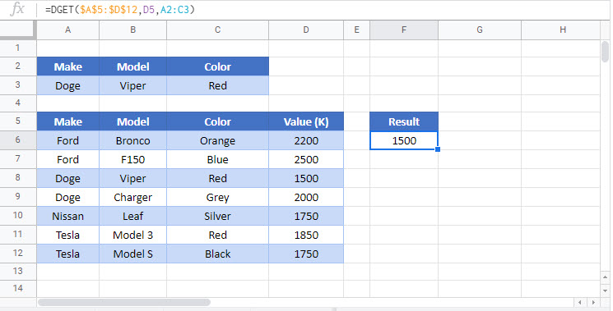Click the Grey cell
Image resolution: width=613 pixels, height=311 pixels.
click(218, 197)
